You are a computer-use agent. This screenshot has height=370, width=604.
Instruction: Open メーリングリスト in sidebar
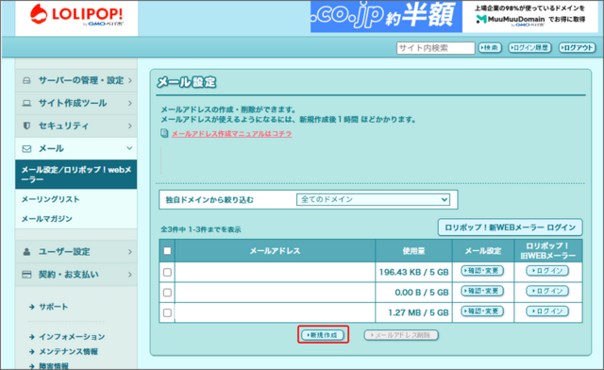(50, 199)
